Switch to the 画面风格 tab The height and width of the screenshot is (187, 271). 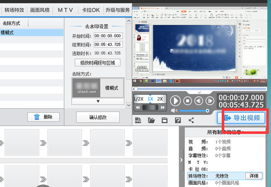click(x=40, y=10)
